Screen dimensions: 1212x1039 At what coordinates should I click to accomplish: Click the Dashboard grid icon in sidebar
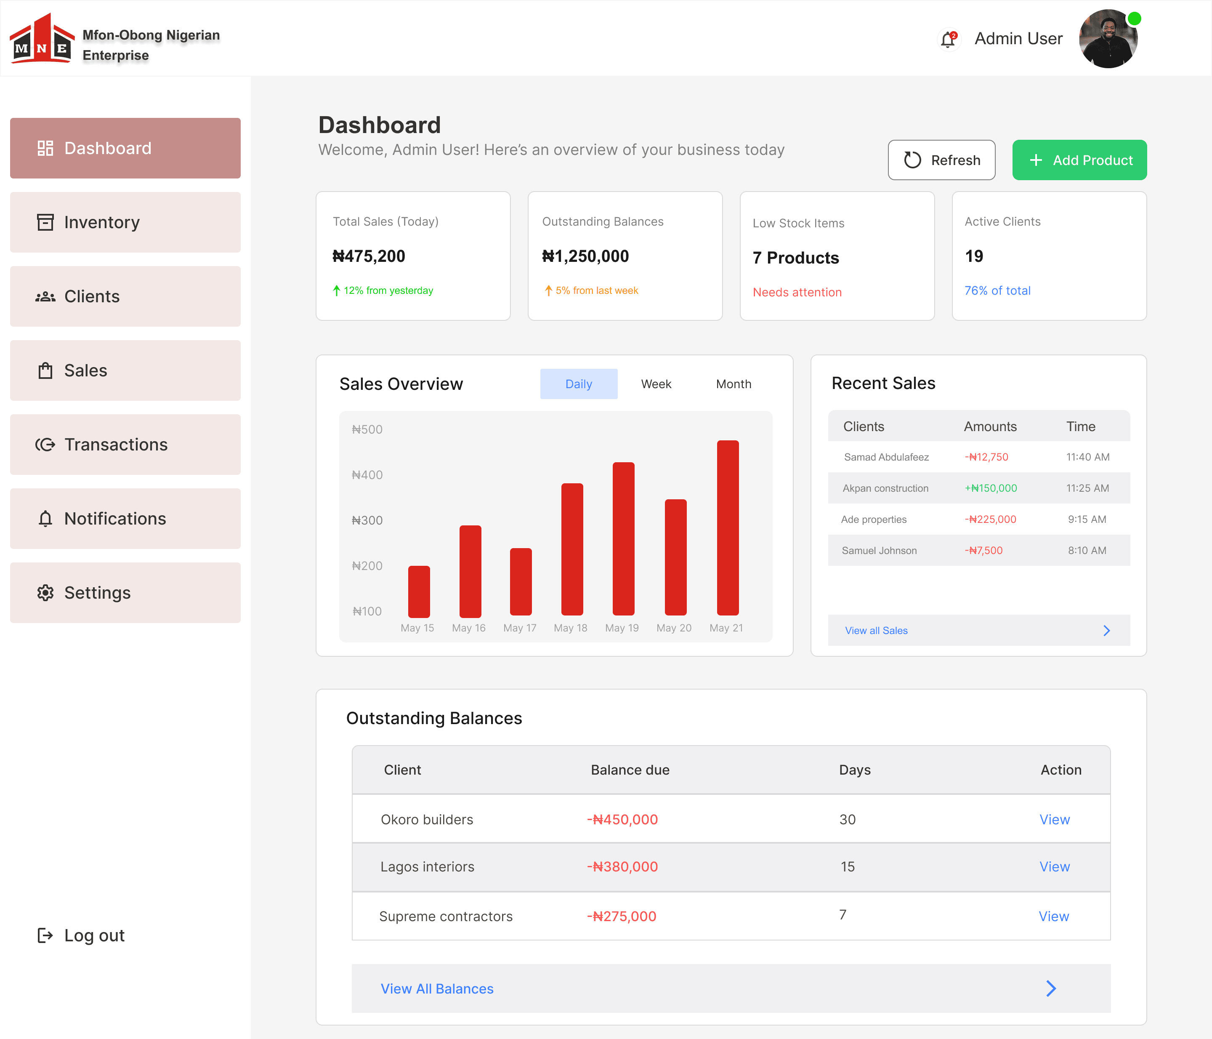pyautogui.click(x=45, y=148)
